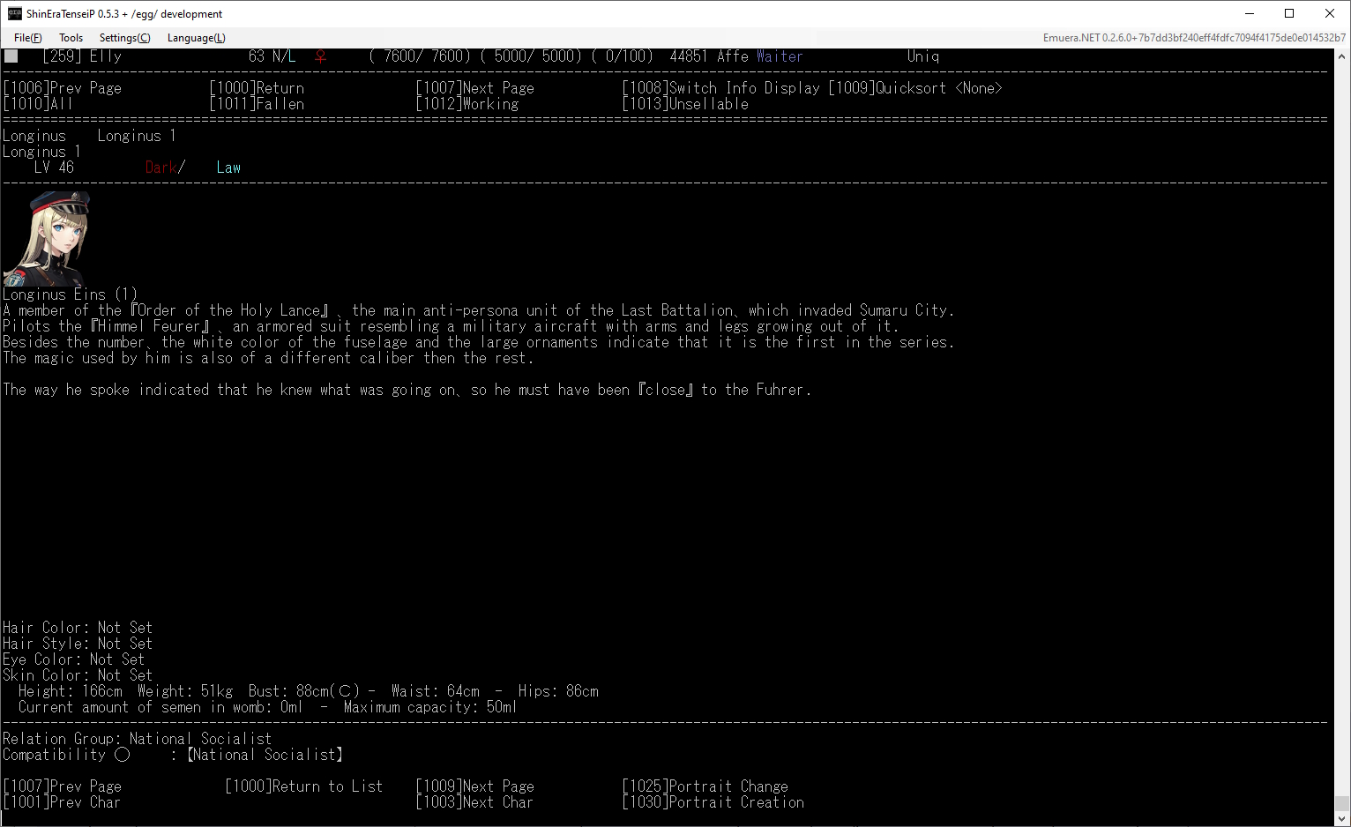Click 'Eye Color: Not Set' line
Image resolution: width=1351 pixels, height=827 pixels.
tap(74, 659)
